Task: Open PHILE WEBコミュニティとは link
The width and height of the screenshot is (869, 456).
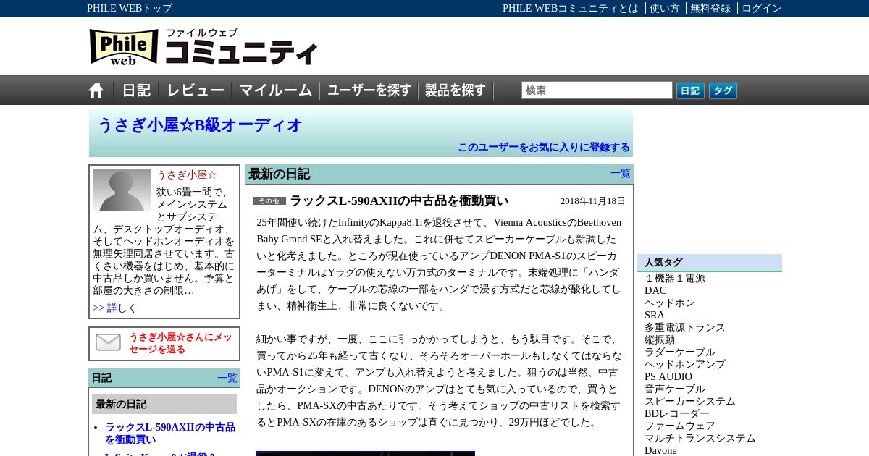Action: tap(571, 8)
